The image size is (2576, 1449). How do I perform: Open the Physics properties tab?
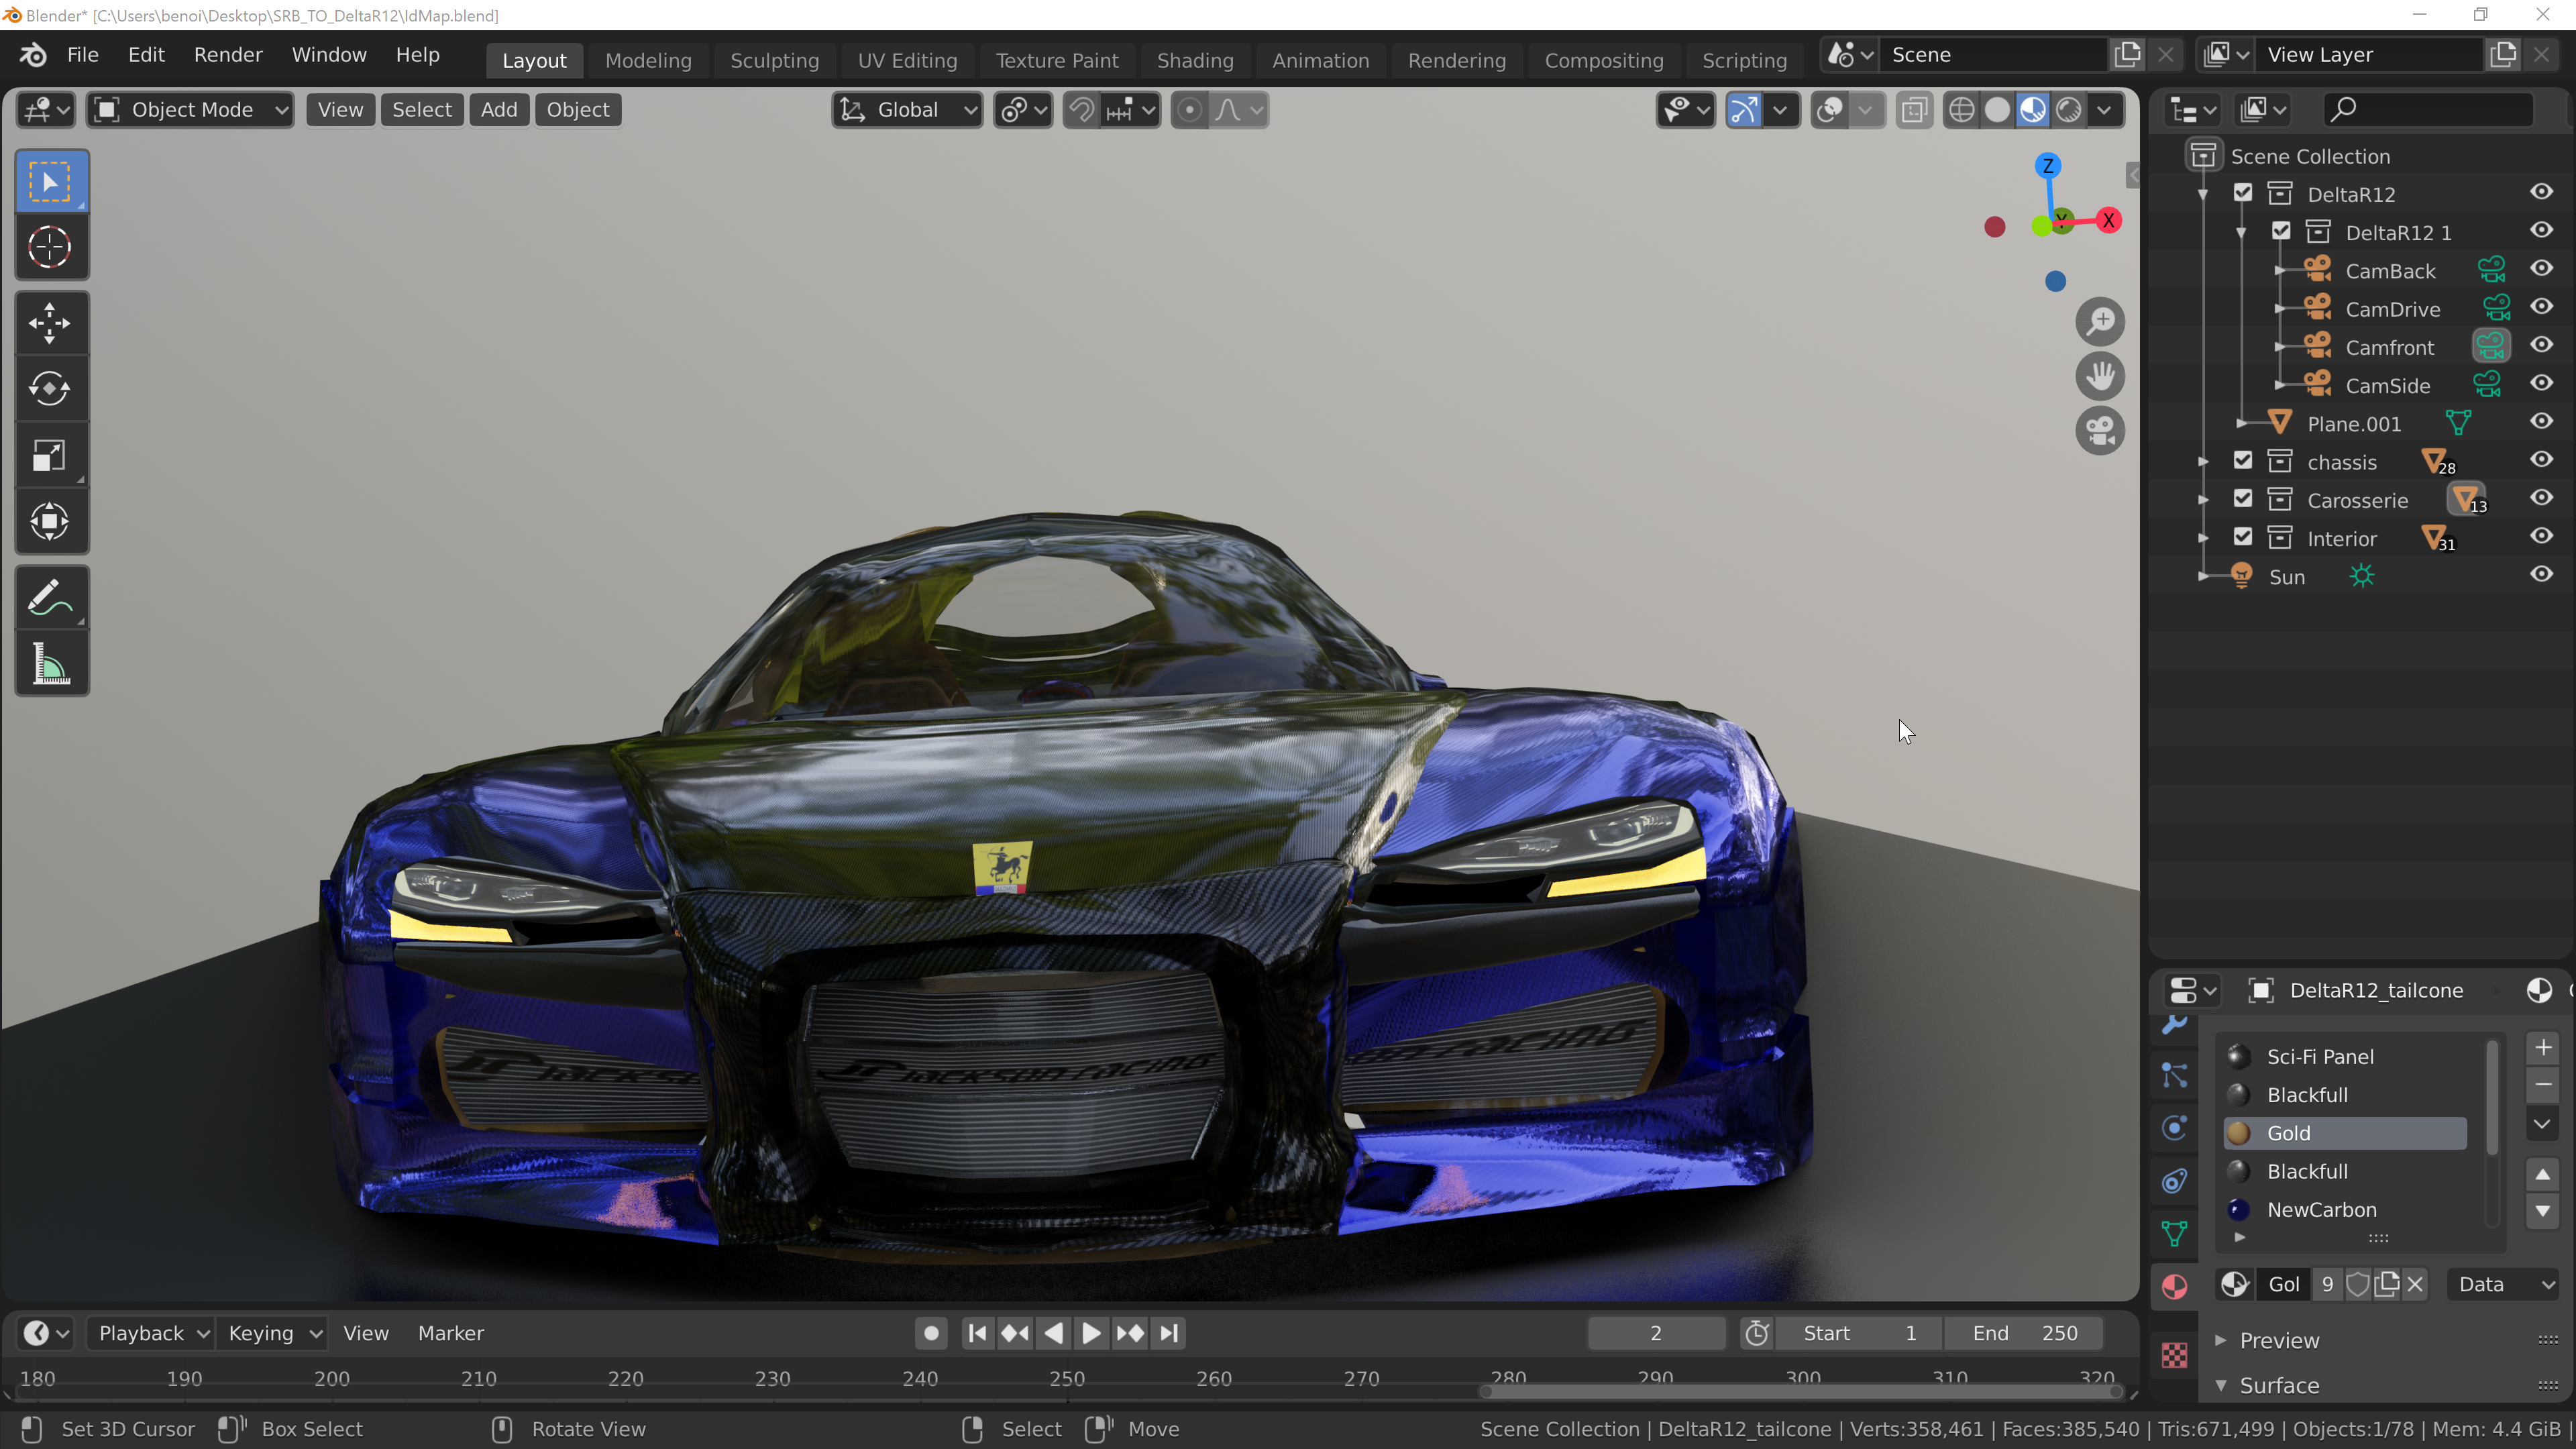(x=2174, y=1129)
